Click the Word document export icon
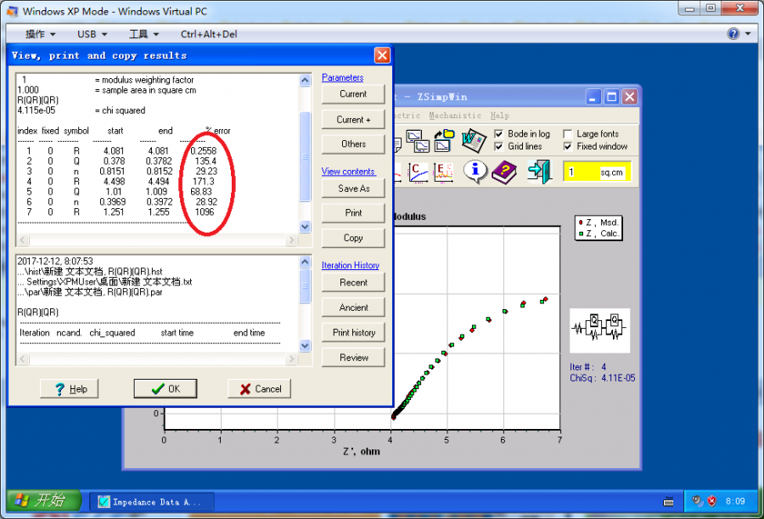The image size is (764, 519). (x=474, y=140)
